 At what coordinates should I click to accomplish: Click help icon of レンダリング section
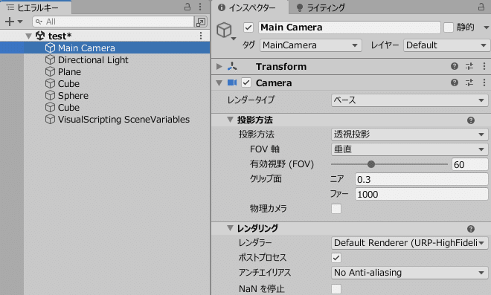point(471,229)
